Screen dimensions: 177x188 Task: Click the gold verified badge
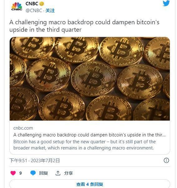coord(42,4)
